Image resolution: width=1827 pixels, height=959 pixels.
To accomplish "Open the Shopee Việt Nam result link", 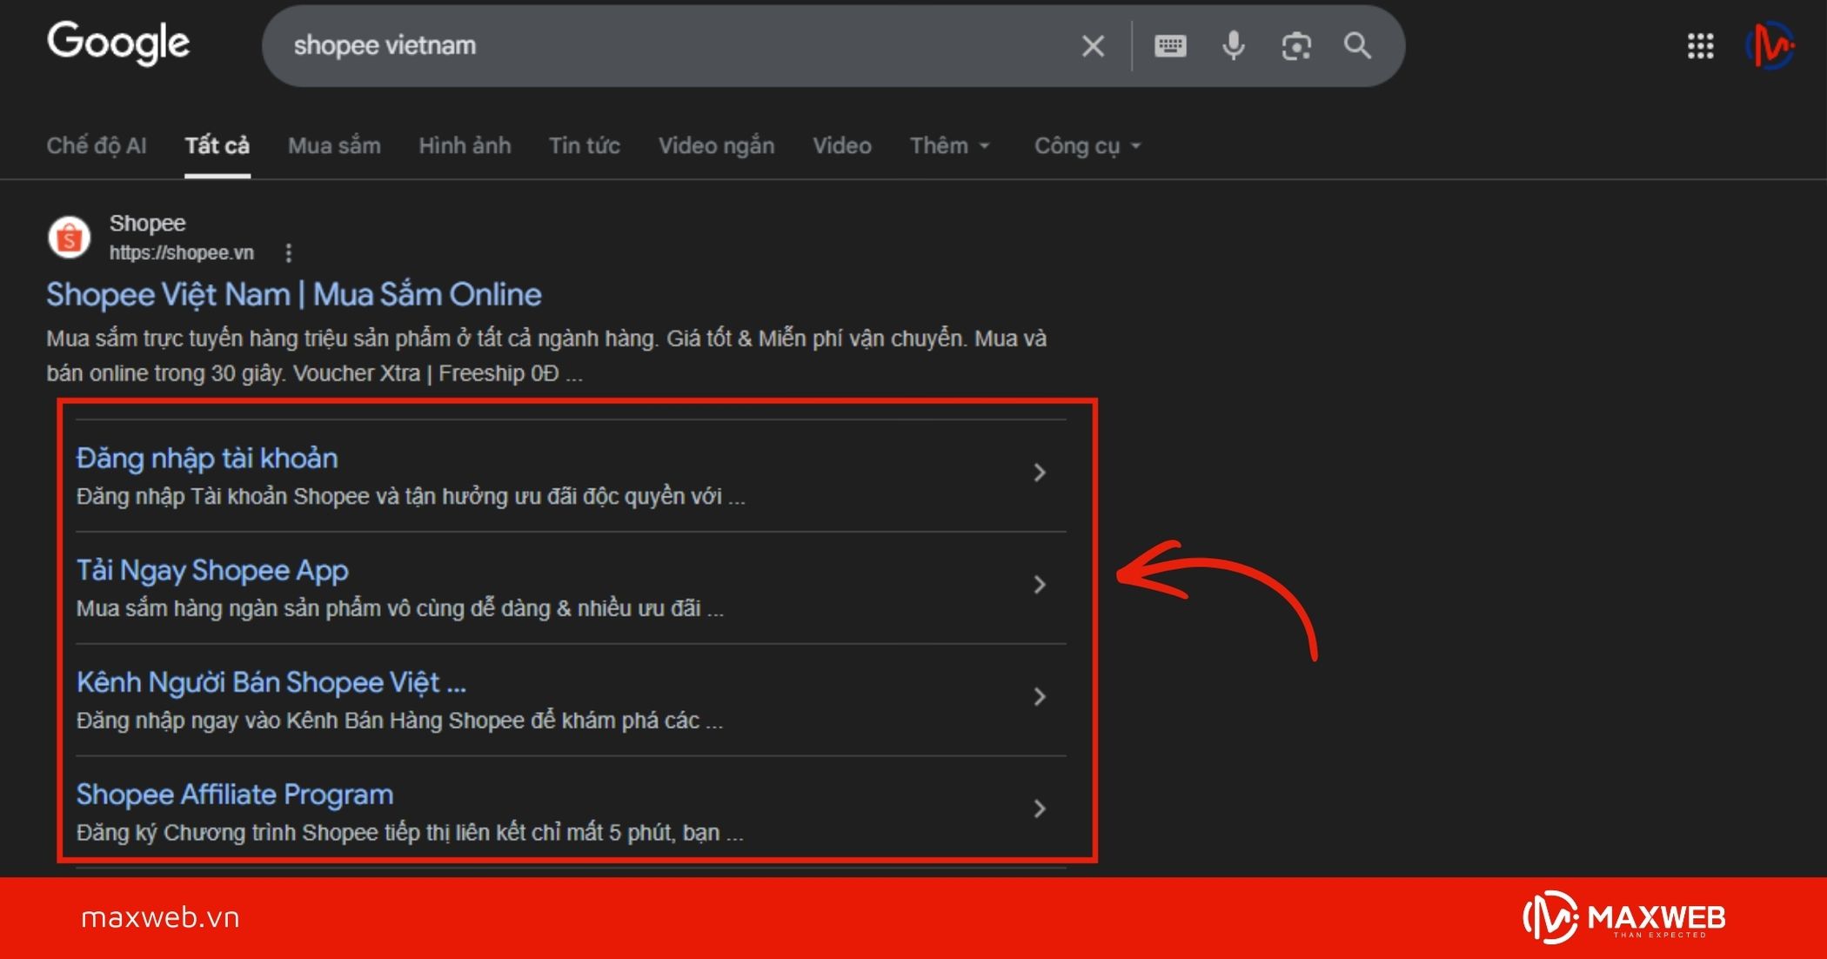I will [293, 294].
